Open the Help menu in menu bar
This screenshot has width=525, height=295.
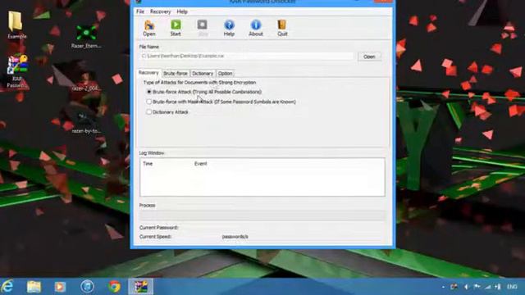(x=182, y=11)
